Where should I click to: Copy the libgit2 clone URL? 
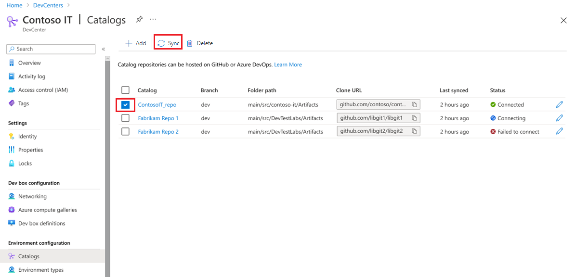coord(414,131)
